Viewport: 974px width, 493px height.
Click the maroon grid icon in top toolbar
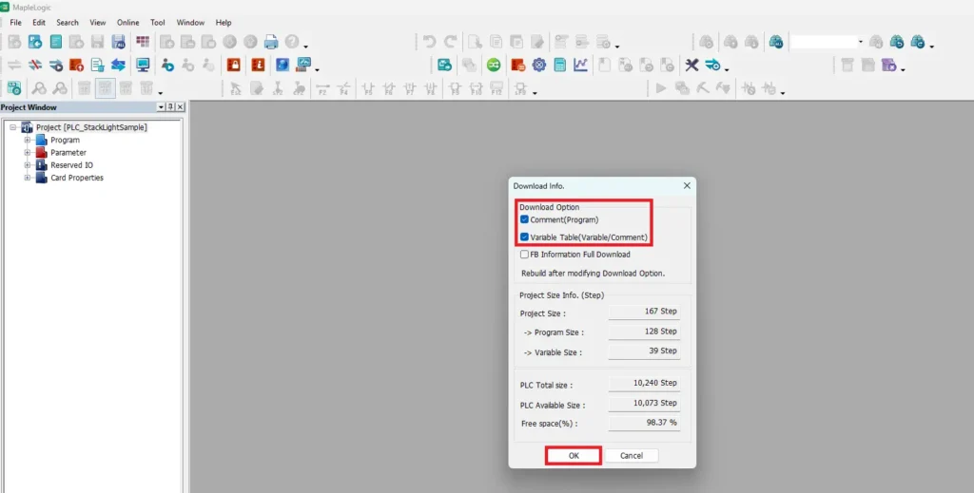(143, 42)
